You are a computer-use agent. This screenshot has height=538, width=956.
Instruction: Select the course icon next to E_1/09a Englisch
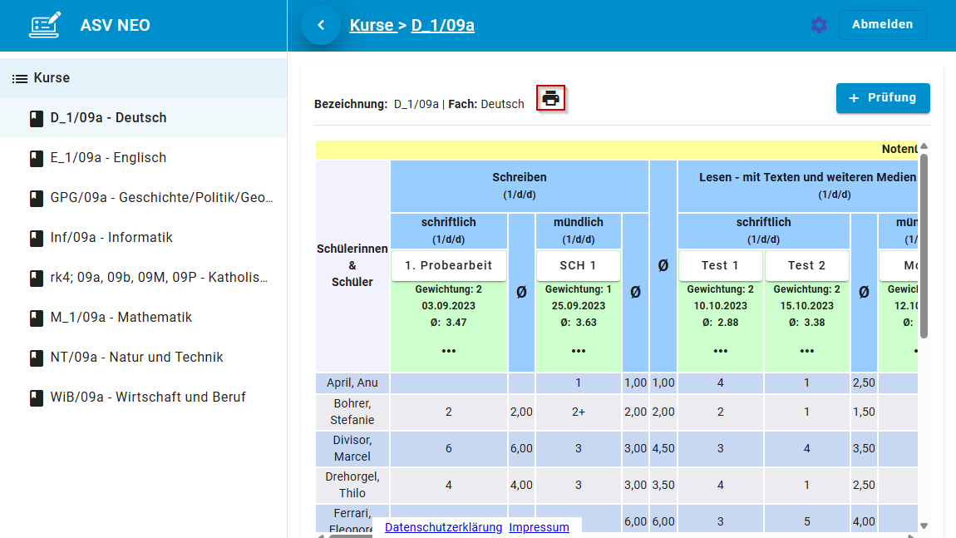click(36, 157)
